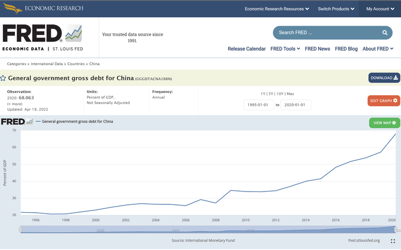The width and height of the screenshot is (401, 250).
Task: Open International Data breadcrumb
Action: coord(47,64)
